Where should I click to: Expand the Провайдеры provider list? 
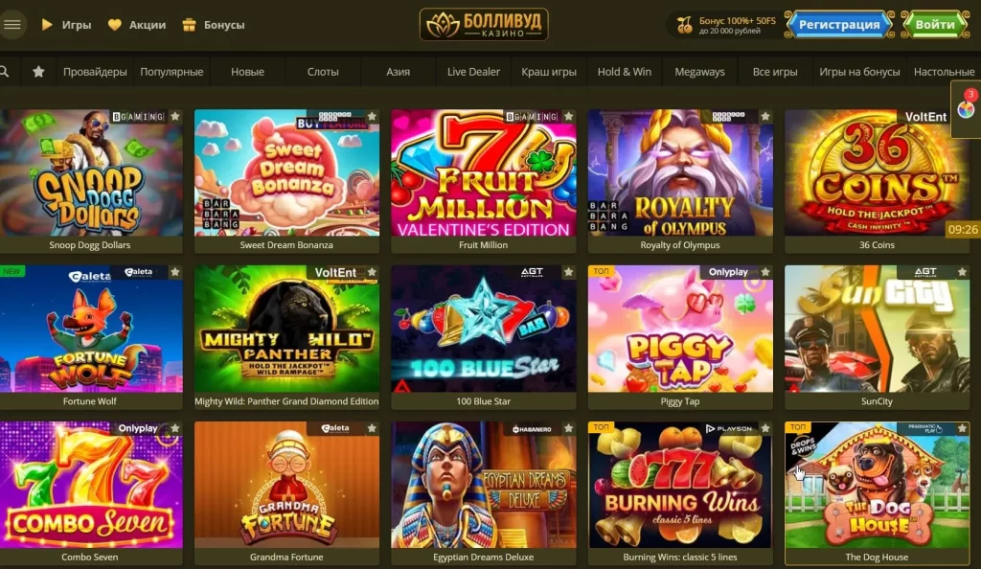[x=95, y=72]
